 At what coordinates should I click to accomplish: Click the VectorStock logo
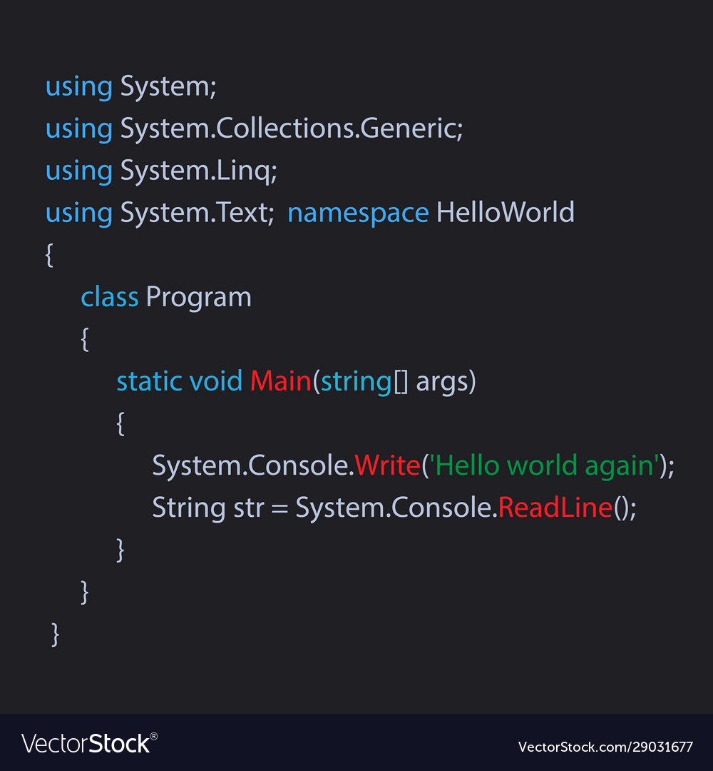(89, 743)
